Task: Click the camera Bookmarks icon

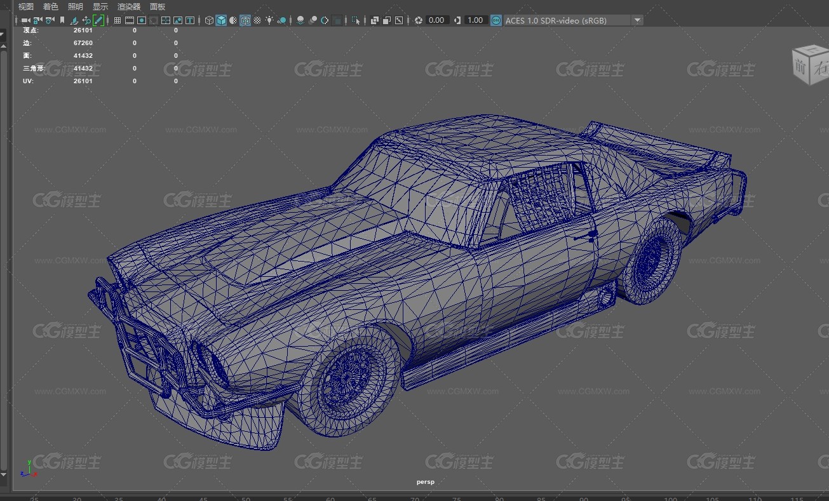Action: click(x=62, y=20)
